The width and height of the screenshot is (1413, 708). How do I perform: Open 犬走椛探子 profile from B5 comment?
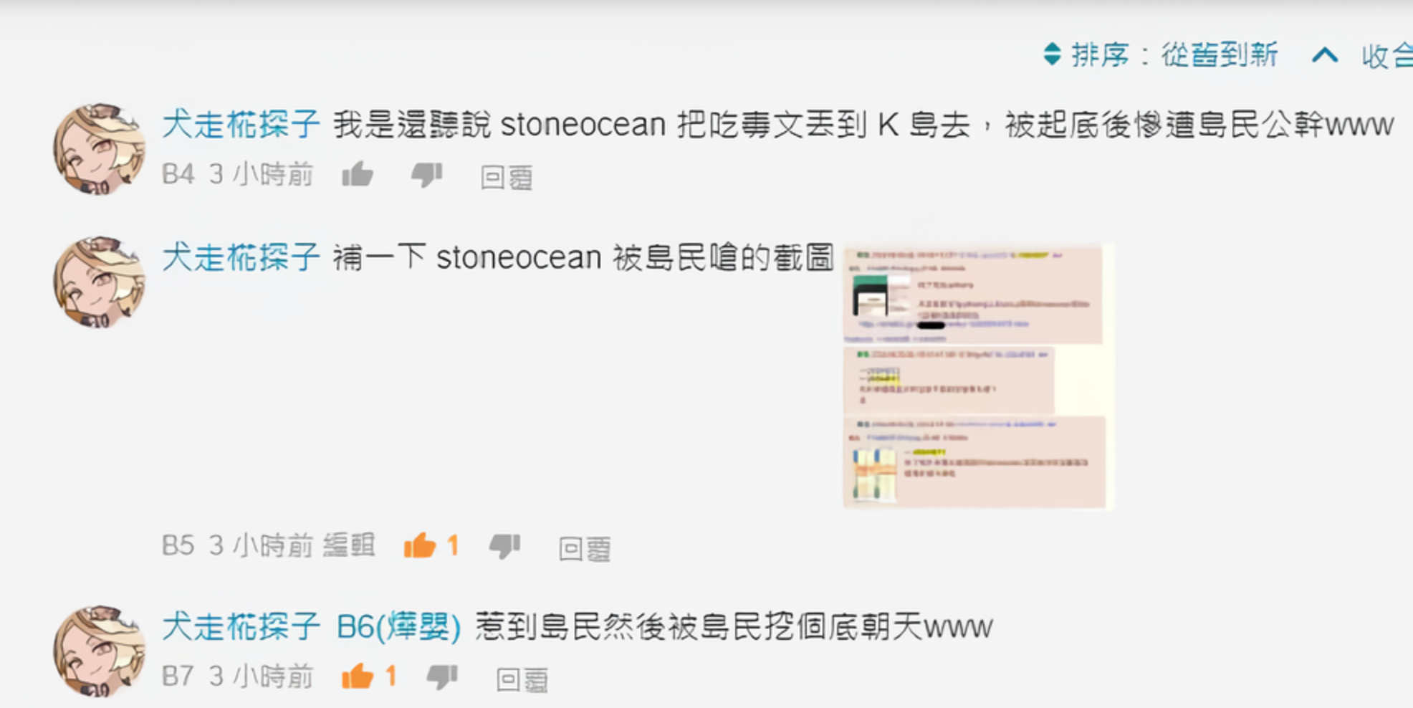point(241,257)
